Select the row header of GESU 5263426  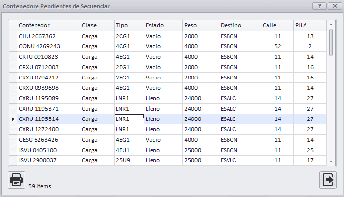(x=13, y=140)
